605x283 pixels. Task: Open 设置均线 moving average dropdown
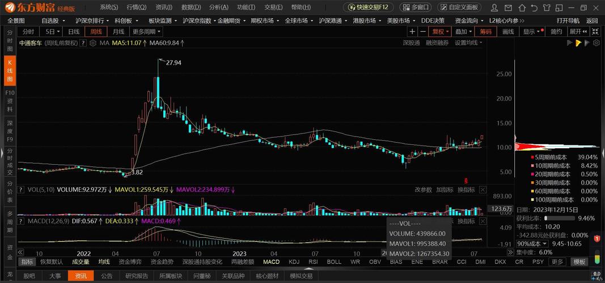pos(468,43)
